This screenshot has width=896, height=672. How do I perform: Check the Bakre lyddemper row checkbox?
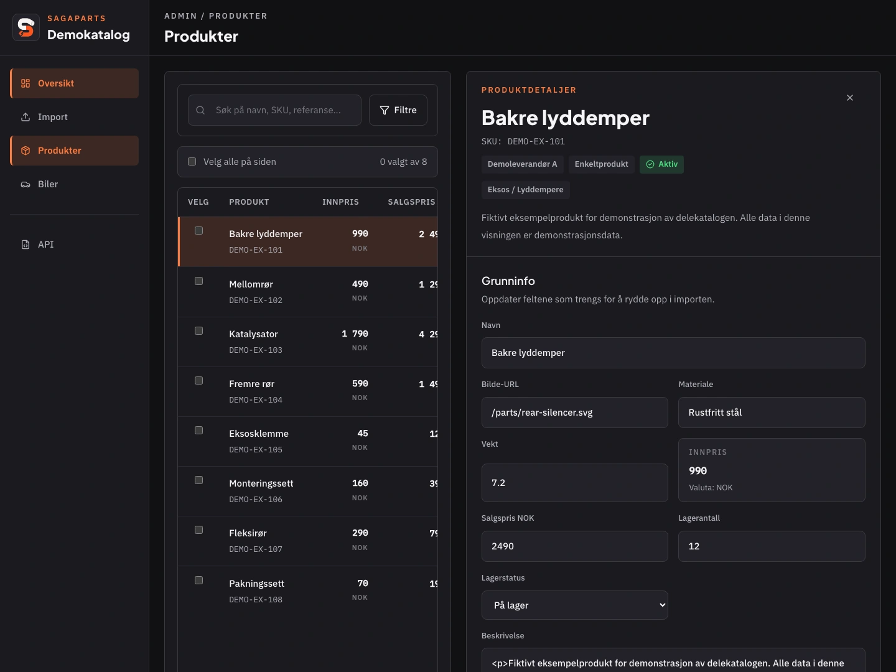pos(199,231)
